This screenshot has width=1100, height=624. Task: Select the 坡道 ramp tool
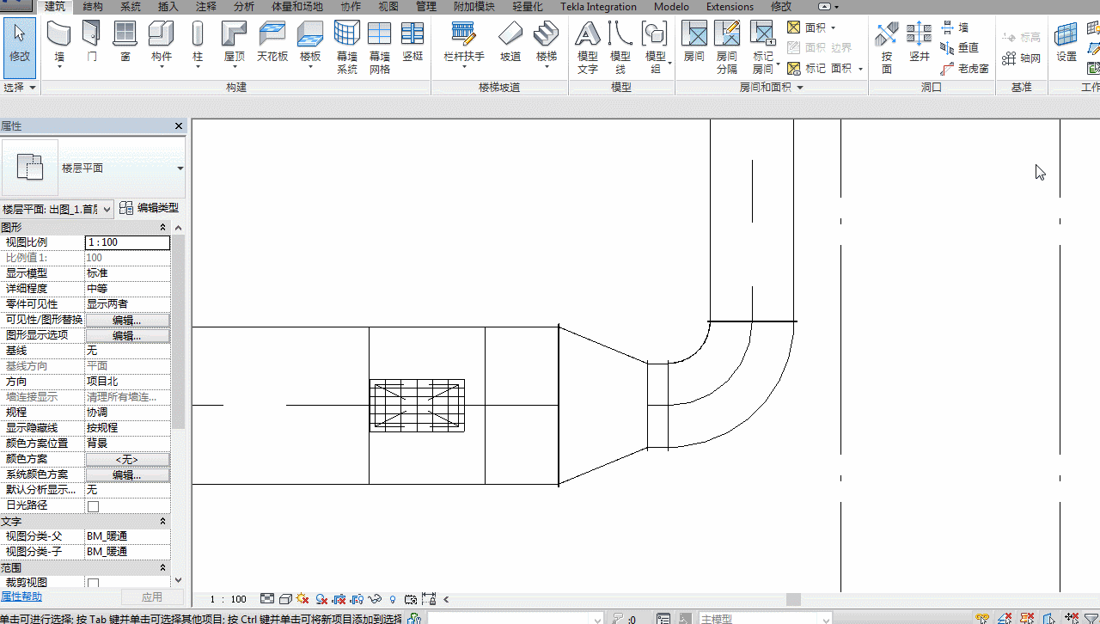[x=510, y=43]
